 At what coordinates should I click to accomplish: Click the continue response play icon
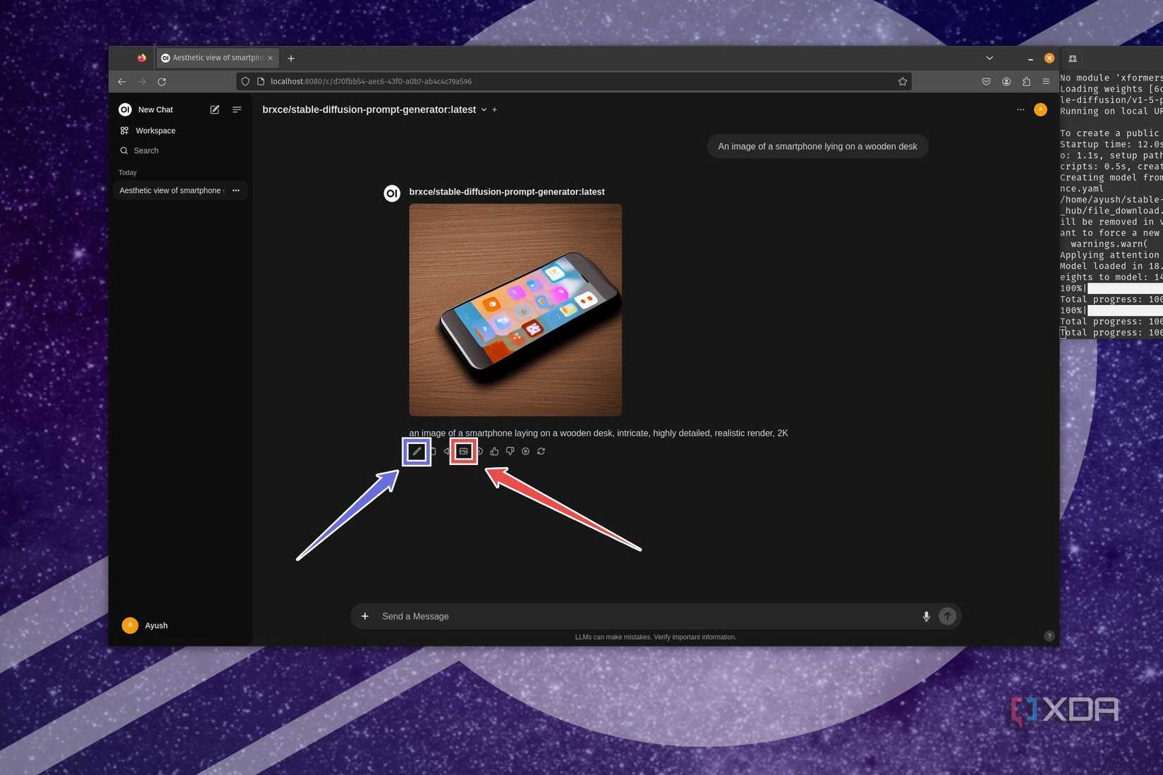pos(525,452)
